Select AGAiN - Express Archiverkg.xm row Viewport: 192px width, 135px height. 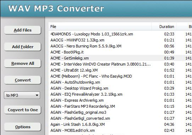120,100
